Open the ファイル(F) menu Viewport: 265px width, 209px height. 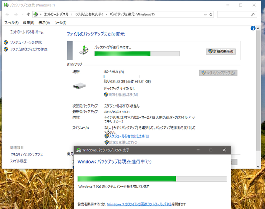pyautogui.click(x=11, y=22)
